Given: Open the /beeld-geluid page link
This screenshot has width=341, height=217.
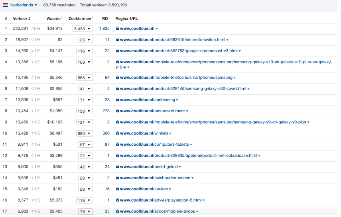Looking at the screenshot, I should [149, 166].
